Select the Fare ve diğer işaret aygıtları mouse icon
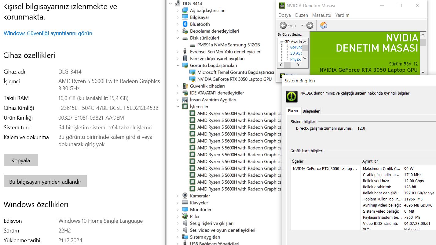This screenshot has width=436, height=245. click(185, 58)
